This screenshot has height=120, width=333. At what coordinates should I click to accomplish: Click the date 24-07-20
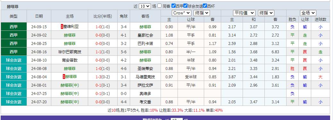click(x=39, y=102)
